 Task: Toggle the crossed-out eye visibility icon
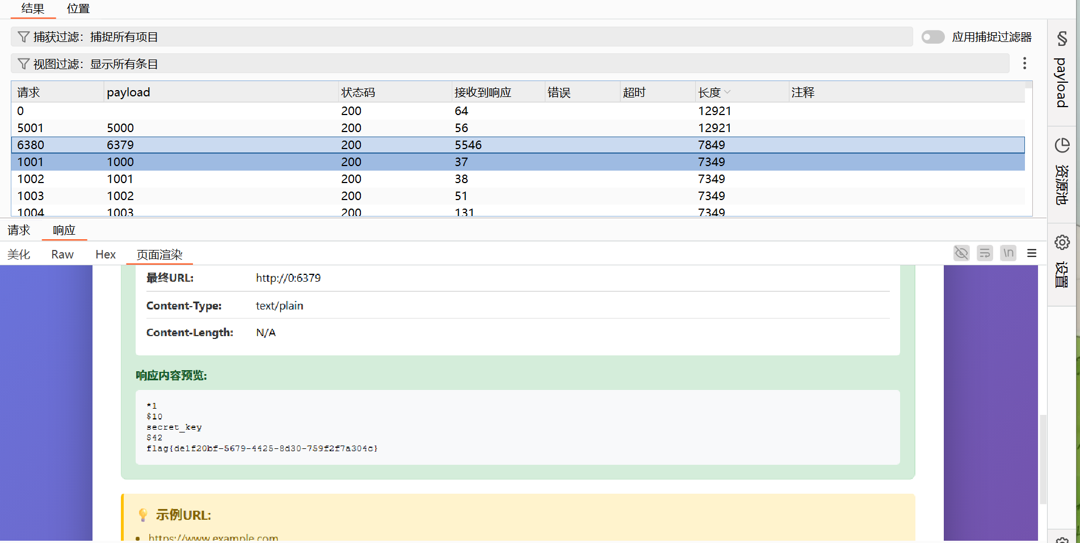coord(961,253)
